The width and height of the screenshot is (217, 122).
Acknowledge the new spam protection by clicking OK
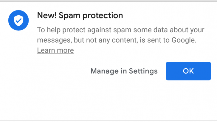(x=188, y=71)
